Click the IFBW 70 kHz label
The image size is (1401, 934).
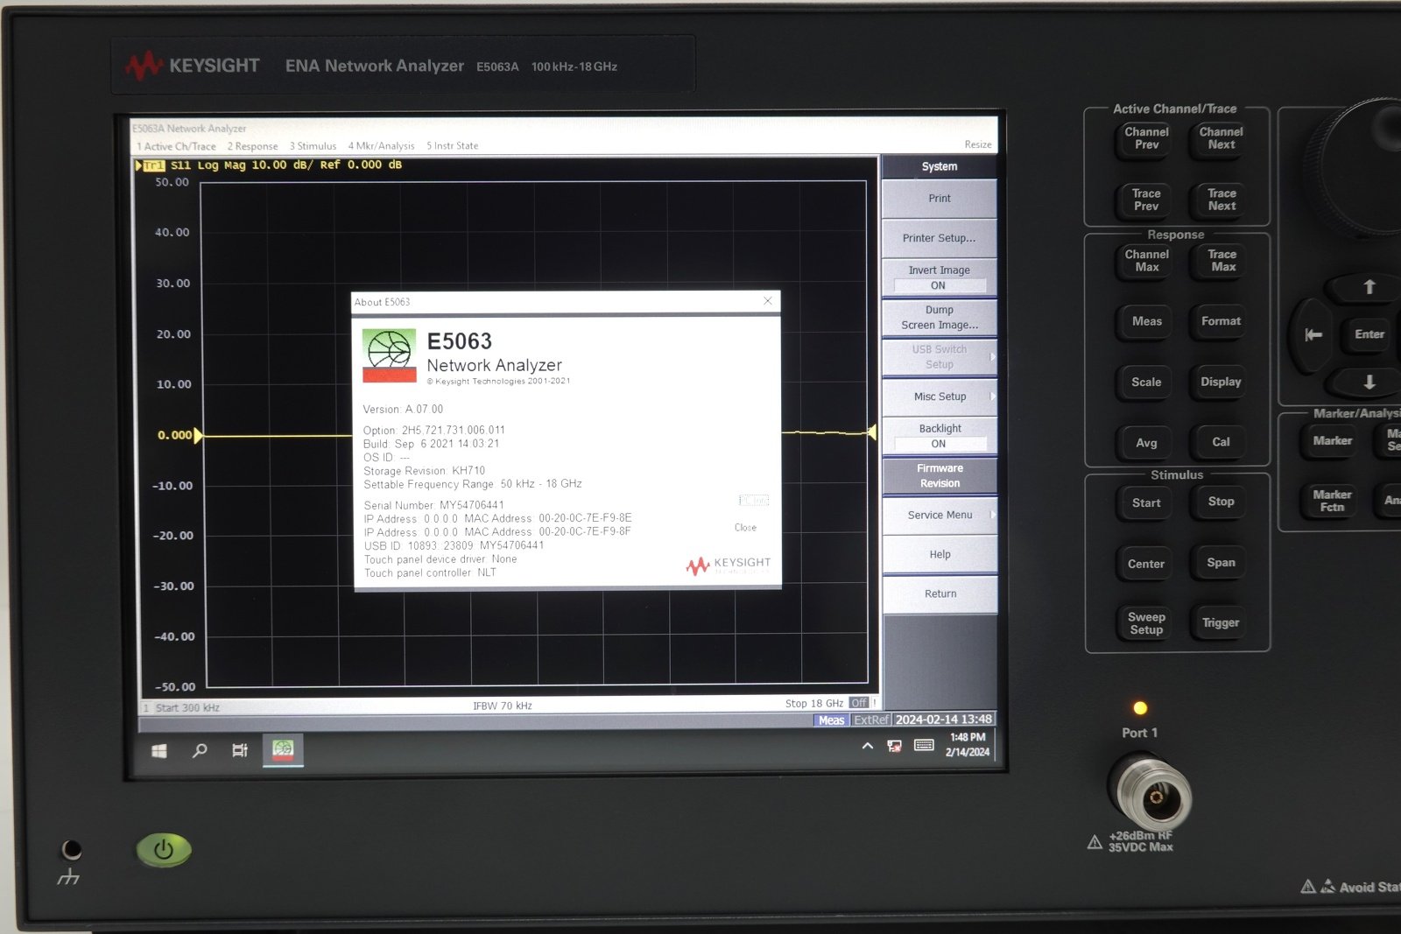503,706
